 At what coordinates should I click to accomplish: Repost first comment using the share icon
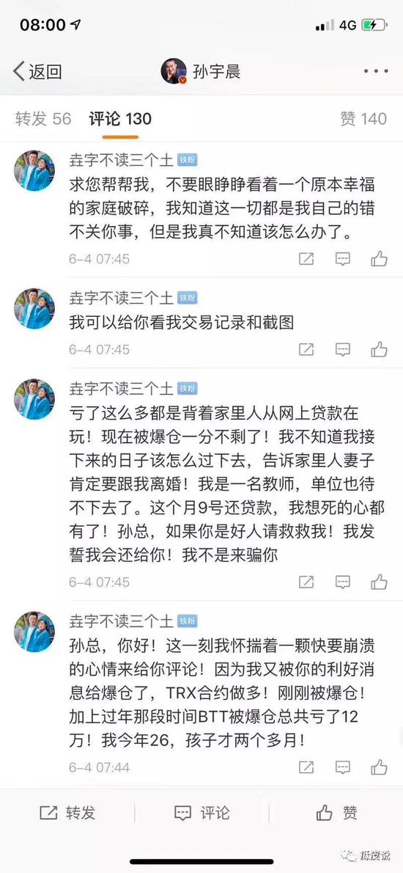coord(306,258)
